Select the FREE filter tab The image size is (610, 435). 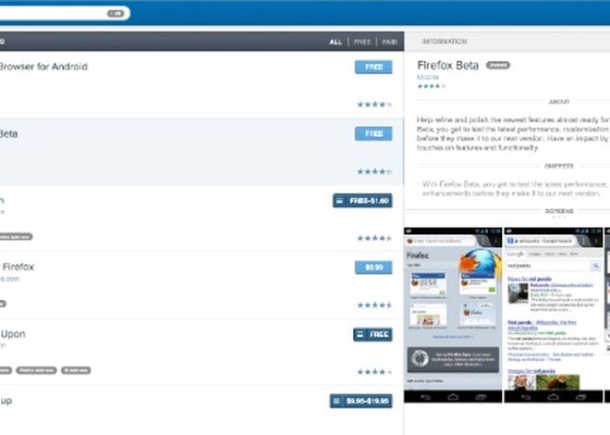click(x=362, y=42)
